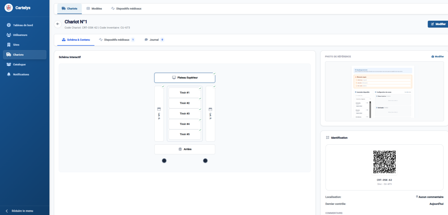Open Utilisateurs in the sidebar
Image resolution: width=448 pixels, height=215 pixels.
(x=25, y=35)
